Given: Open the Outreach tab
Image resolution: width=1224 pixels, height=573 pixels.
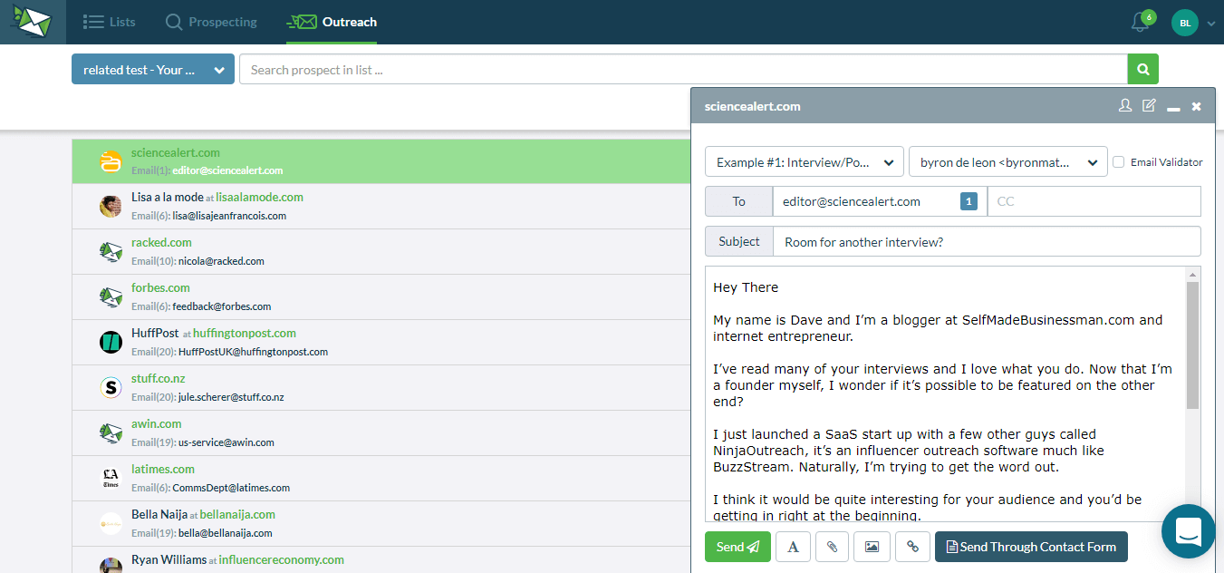Looking at the screenshot, I should point(332,22).
